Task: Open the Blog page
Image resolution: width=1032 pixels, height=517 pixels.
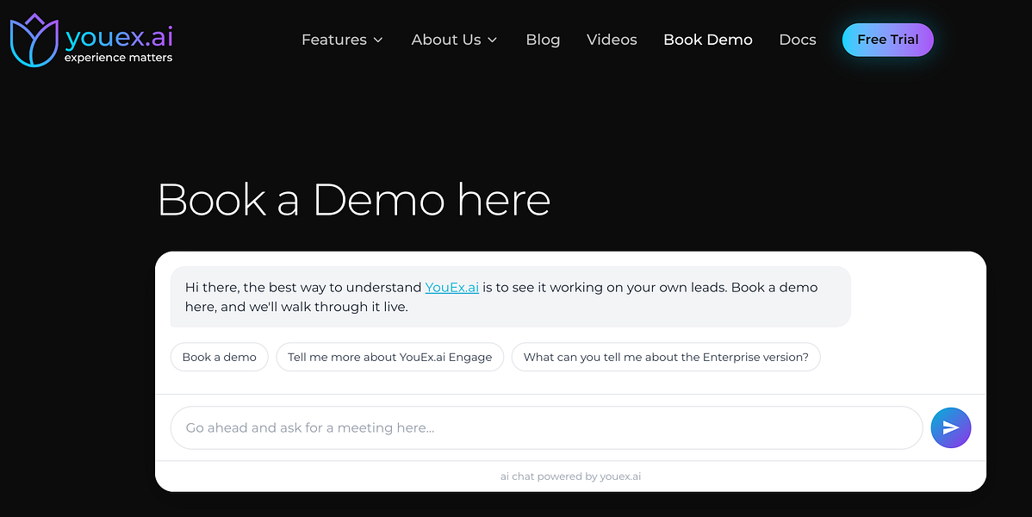Action: point(543,40)
